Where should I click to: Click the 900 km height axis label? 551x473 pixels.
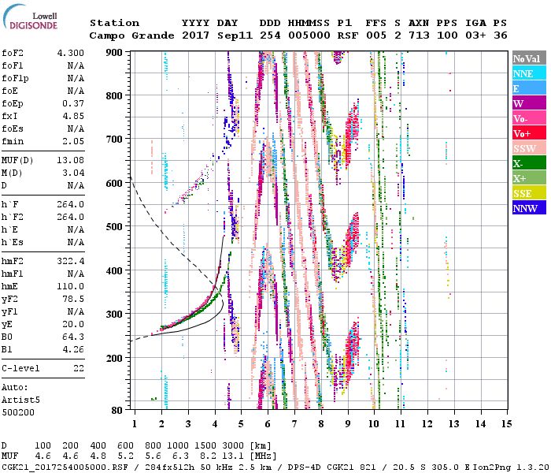114,53
